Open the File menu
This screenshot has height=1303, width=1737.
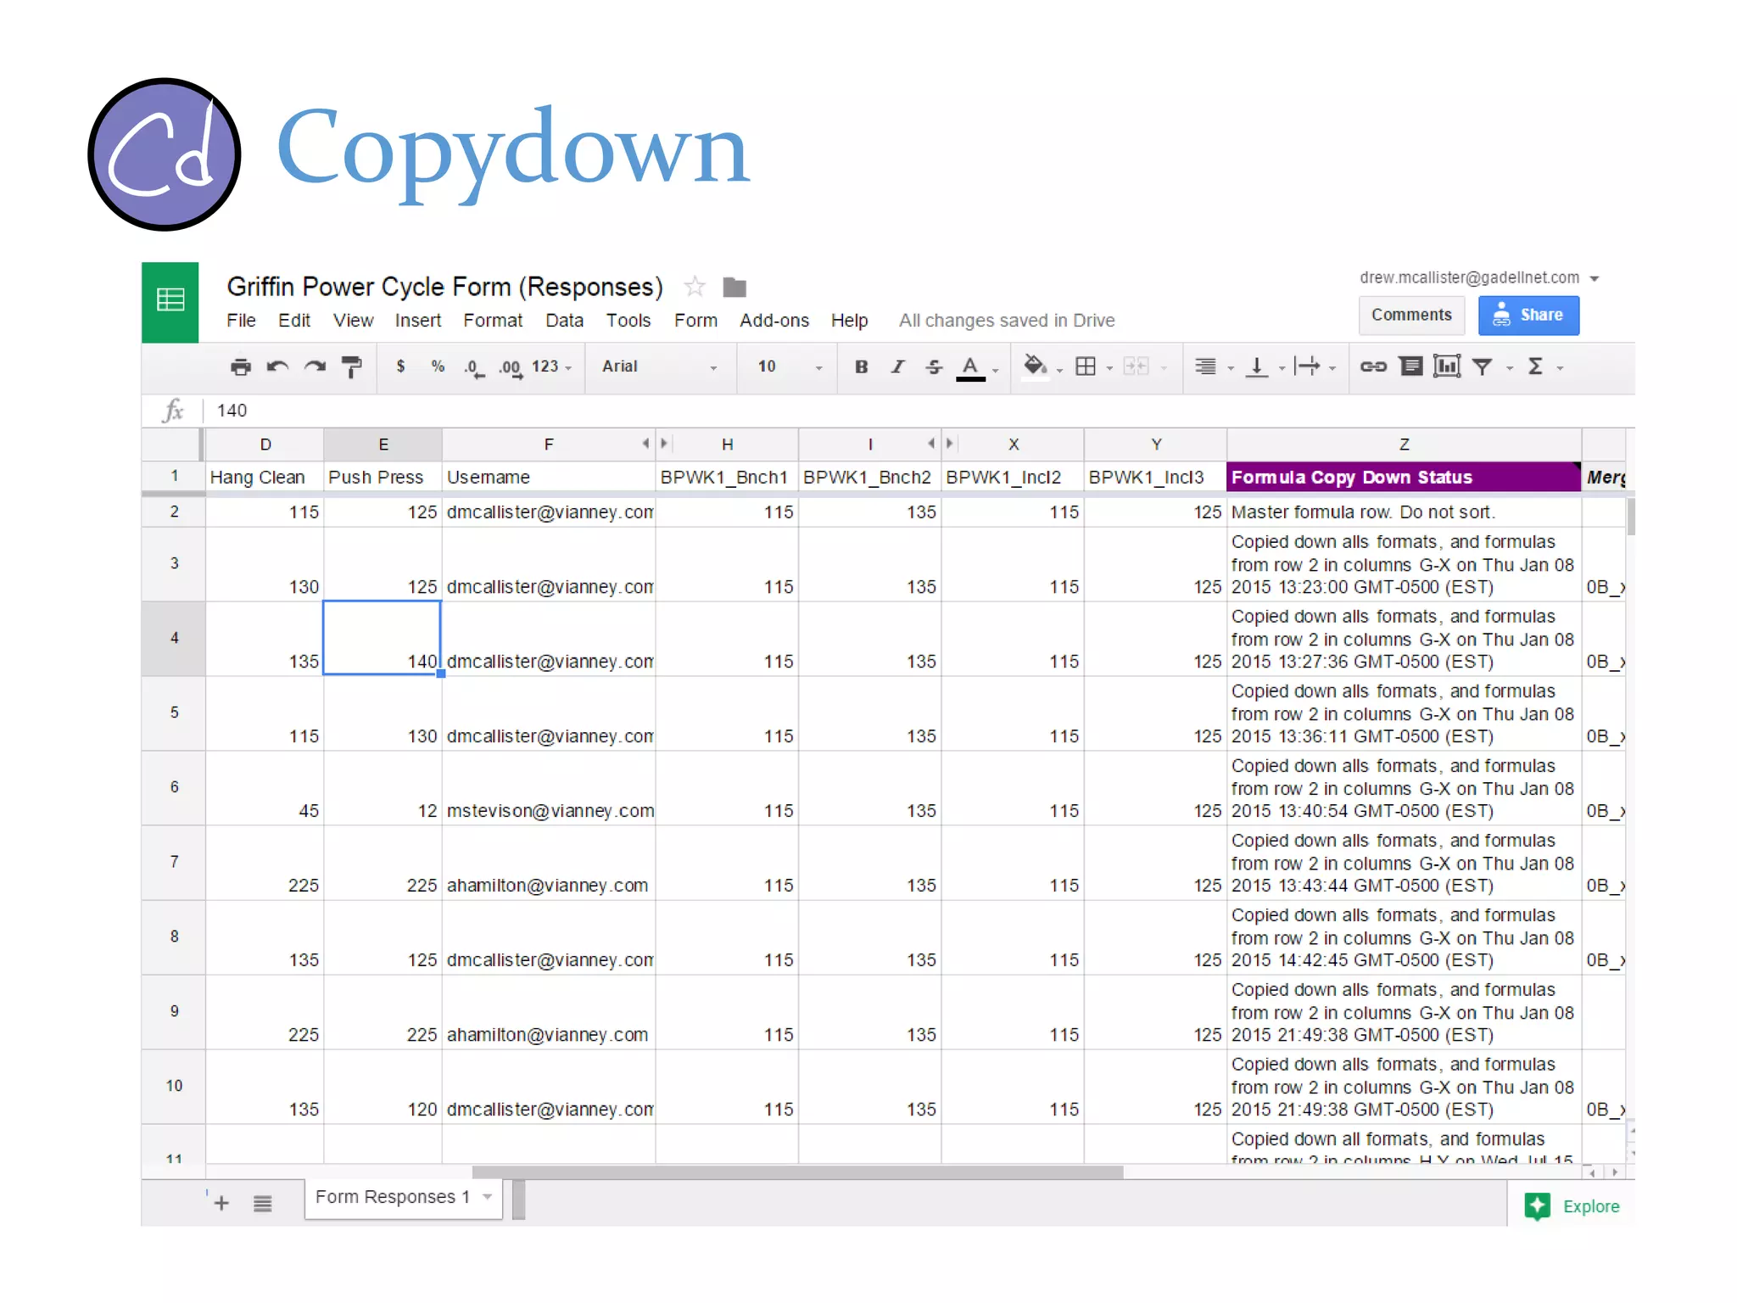[241, 321]
